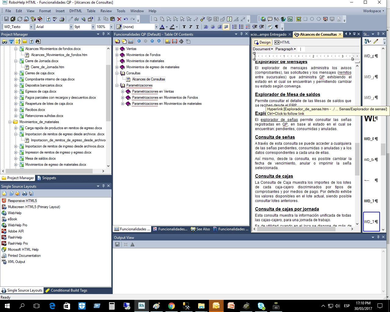Toggle Bold formatting button
This screenshot has height=312, width=390.
click(184, 27)
